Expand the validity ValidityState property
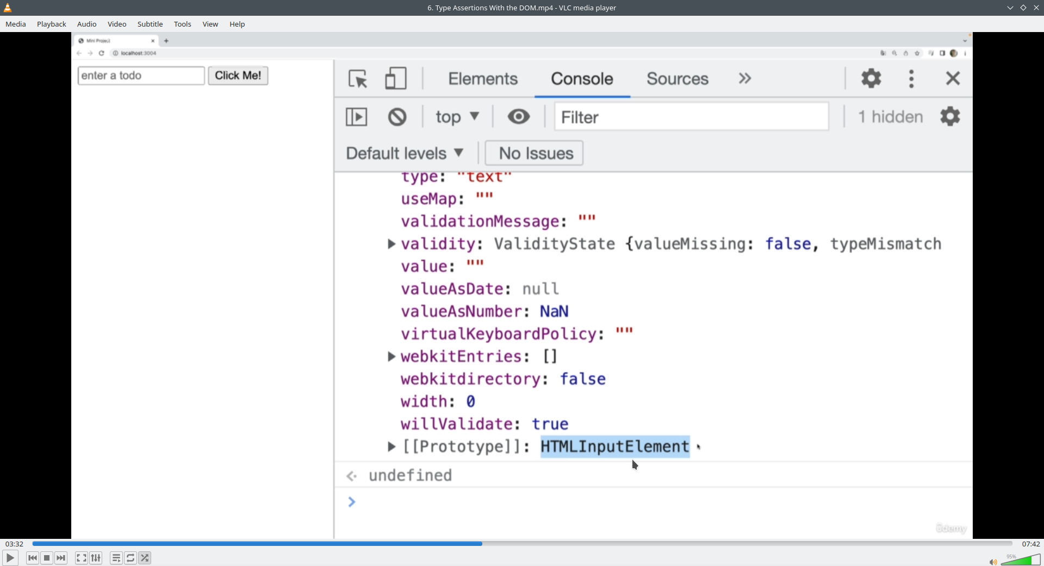Screen dimensions: 1044x566 click(x=391, y=244)
